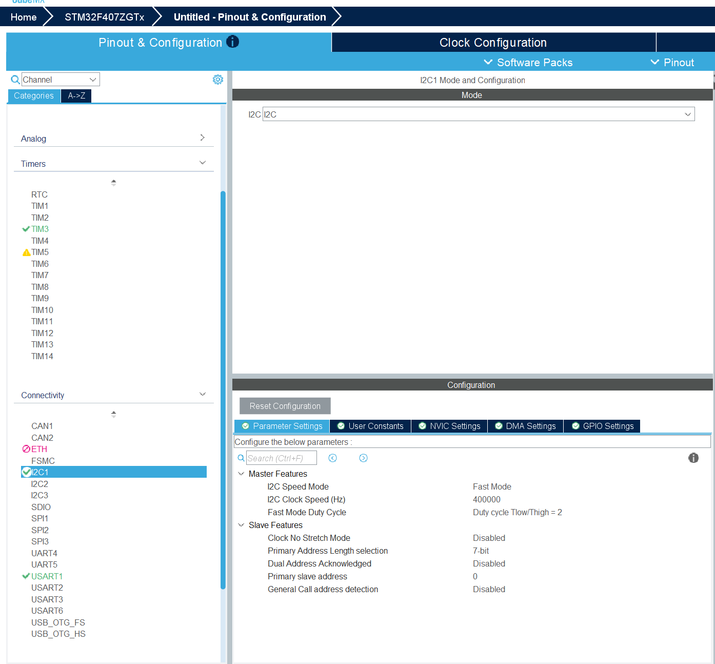This screenshot has height=664, width=715.
Task: Open the I2C mode dropdown
Action: pyautogui.click(x=688, y=114)
